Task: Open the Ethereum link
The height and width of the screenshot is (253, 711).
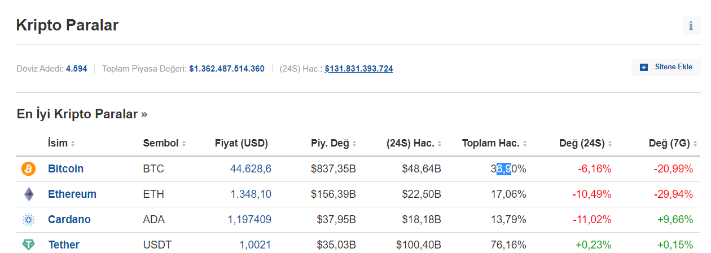Action: click(x=72, y=194)
